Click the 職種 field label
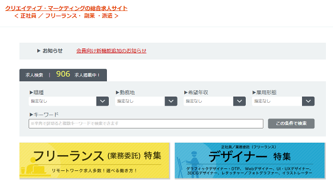Image resolution: width=334 pixels, height=186 pixels. coord(37,93)
